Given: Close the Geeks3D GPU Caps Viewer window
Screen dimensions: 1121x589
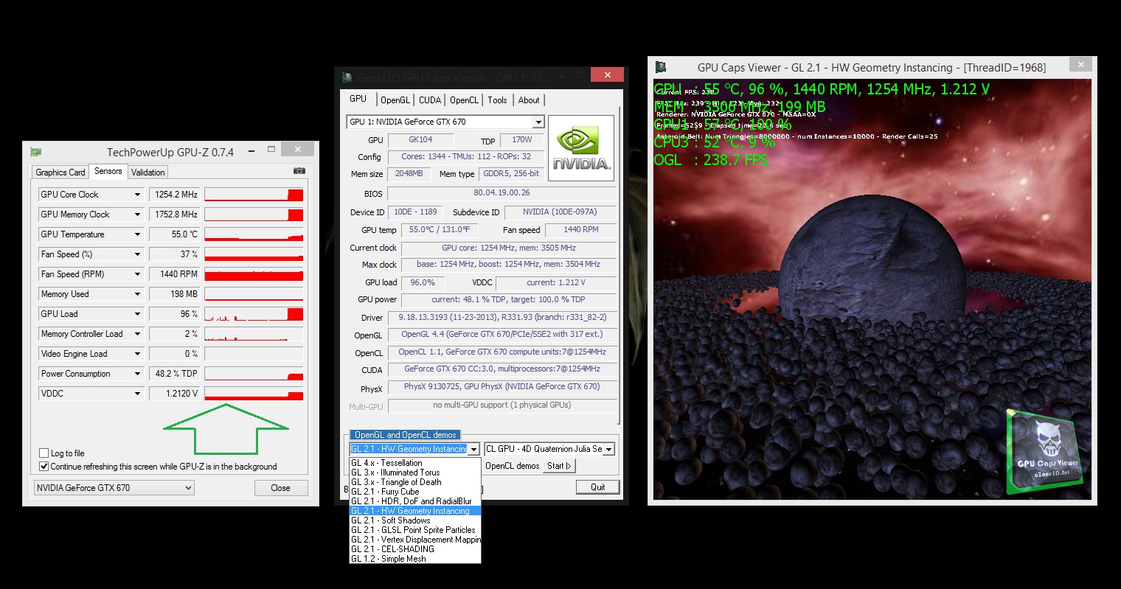Looking at the screenshot, I should [608, 75].
